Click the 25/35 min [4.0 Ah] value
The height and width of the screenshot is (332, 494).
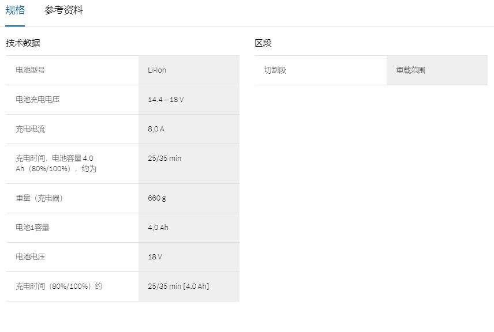[x=178, y=286]
